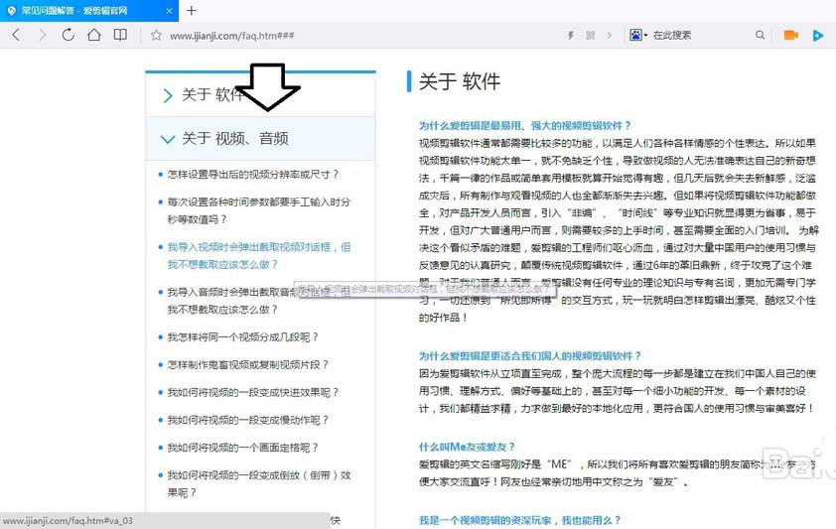
Task: Expand the 关于 软件 section chevron
Action: [x=168, y=95]
